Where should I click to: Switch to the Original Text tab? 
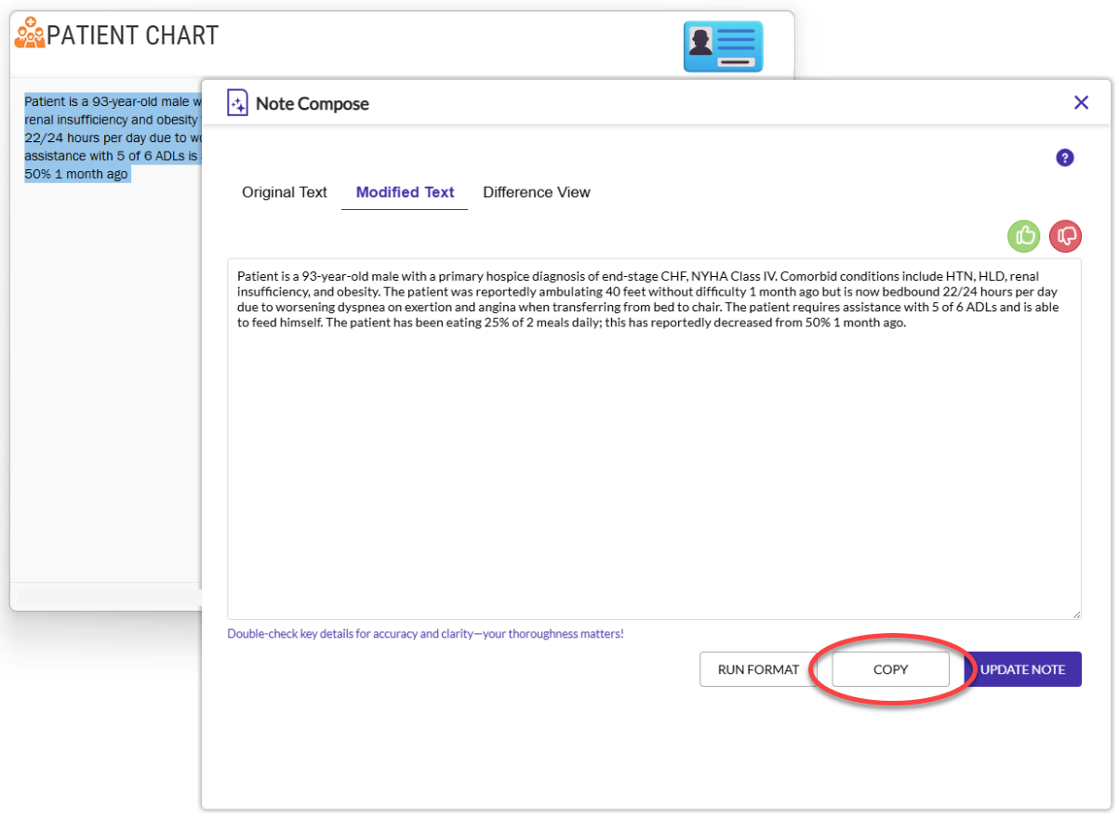pos(285,192)
